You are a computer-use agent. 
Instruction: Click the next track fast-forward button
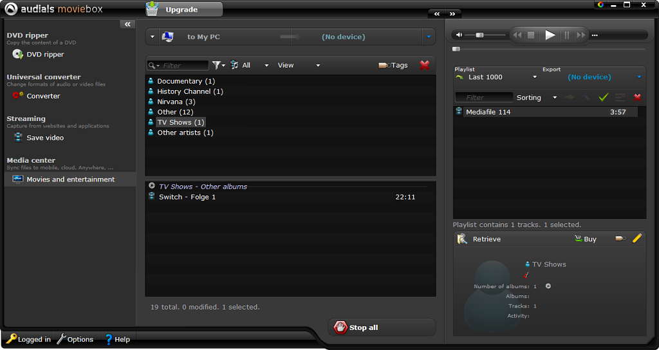pyautogui.click(x=581, y=35)
